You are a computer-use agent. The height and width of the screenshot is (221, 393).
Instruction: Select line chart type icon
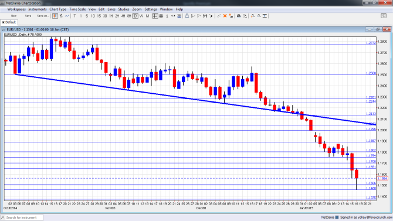67,16
